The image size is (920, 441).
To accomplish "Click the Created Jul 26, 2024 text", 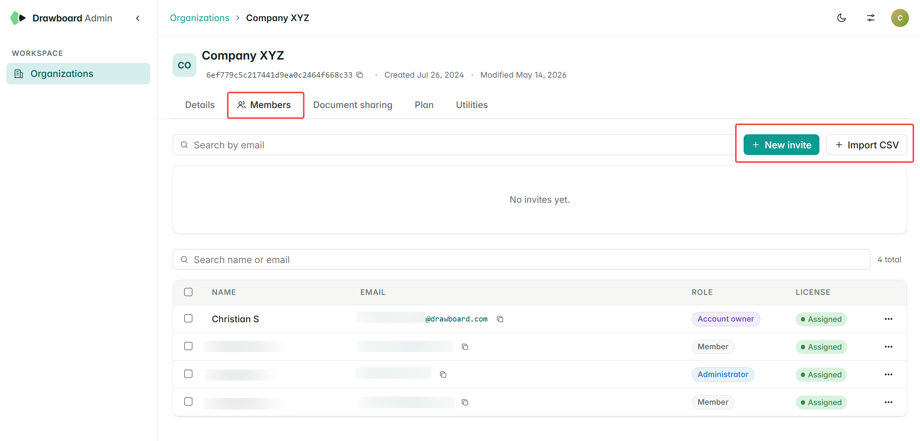I will [424, 75].
